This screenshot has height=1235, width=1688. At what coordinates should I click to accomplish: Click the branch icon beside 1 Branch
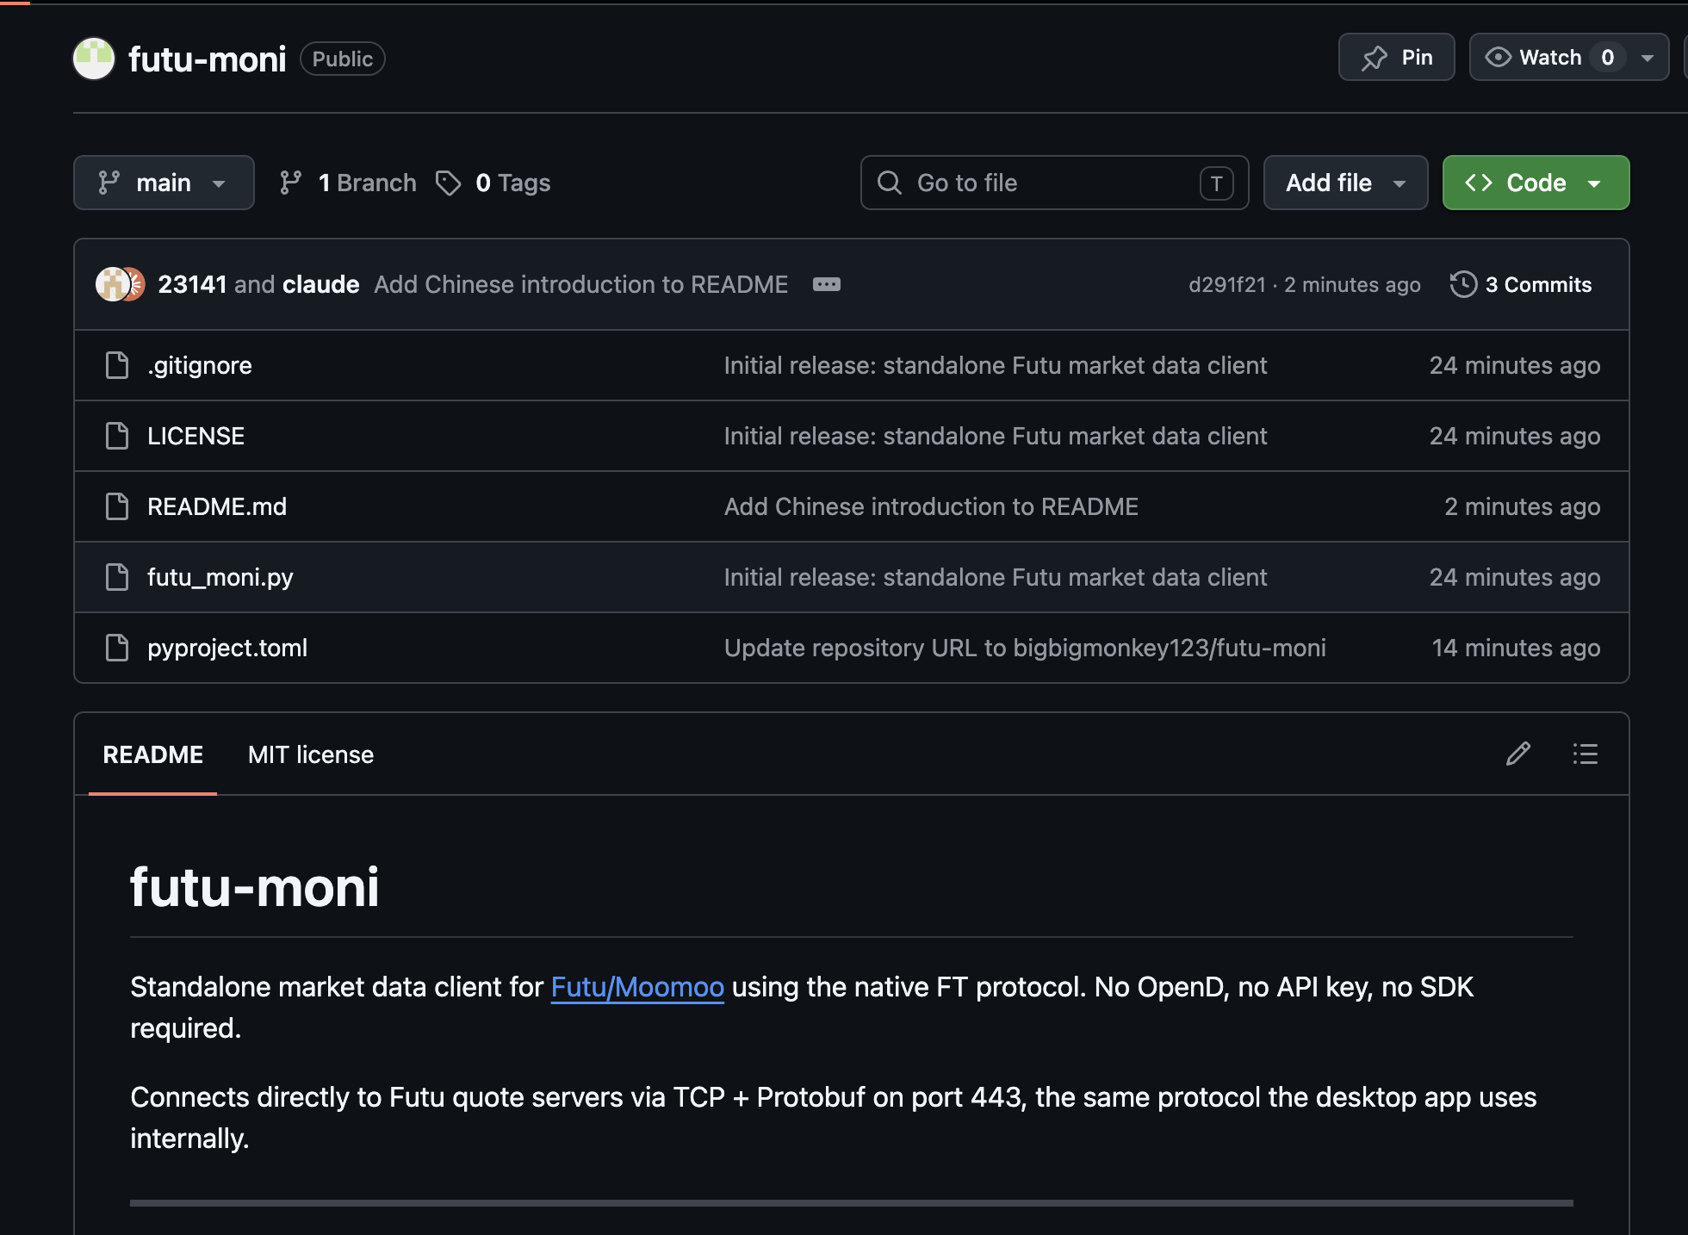click(x=291, y=183)
